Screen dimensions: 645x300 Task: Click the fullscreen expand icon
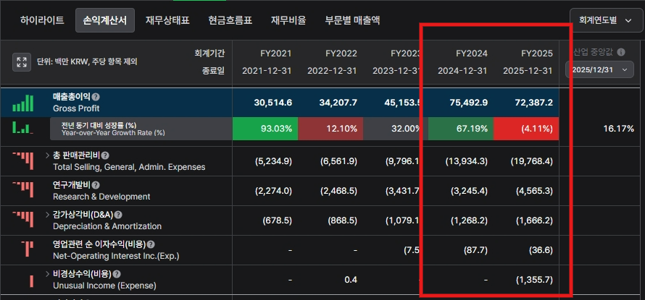coord(22,62)
